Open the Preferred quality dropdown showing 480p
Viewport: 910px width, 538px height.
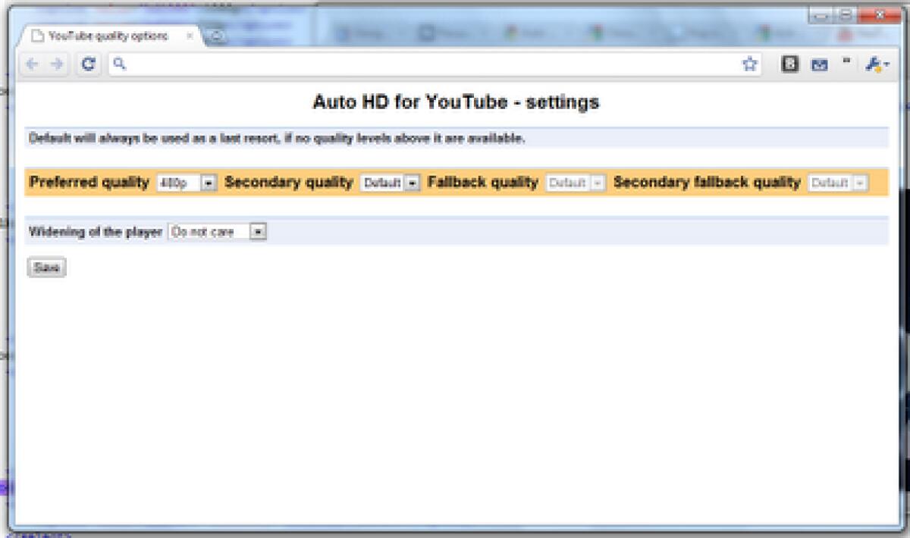tap(187, 183)
